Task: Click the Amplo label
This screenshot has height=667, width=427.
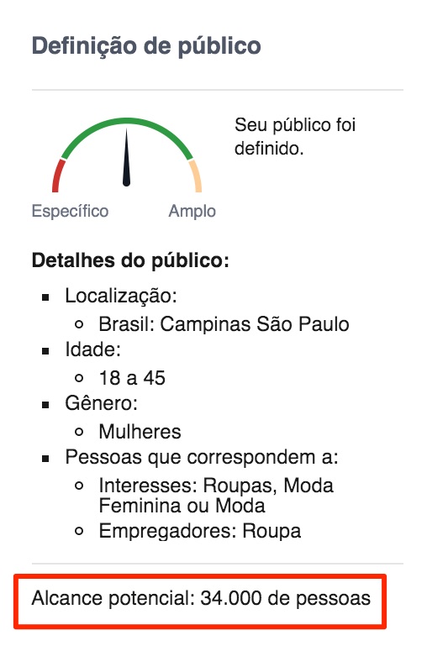Action: (x=192, y=211)
